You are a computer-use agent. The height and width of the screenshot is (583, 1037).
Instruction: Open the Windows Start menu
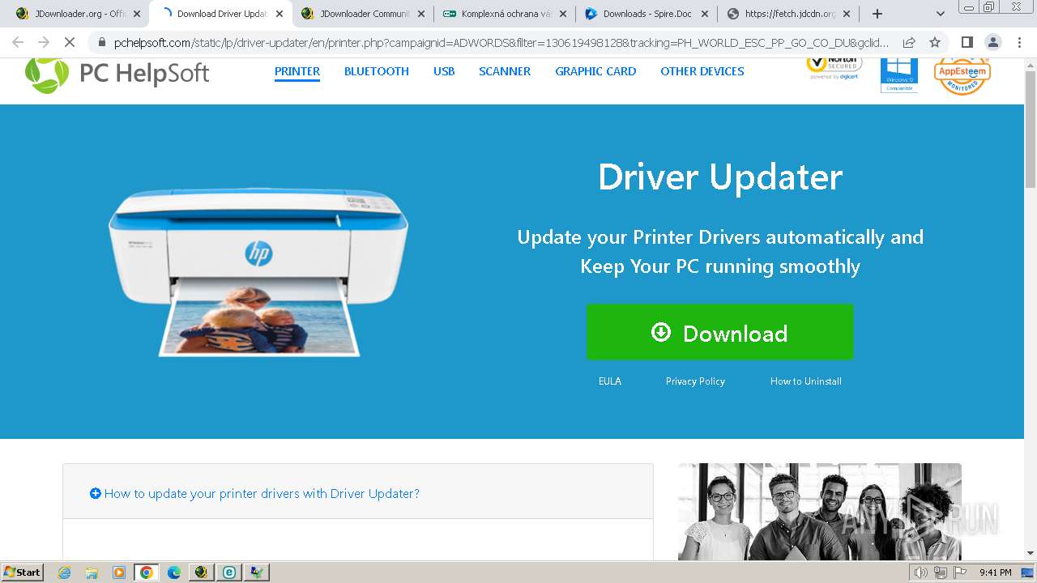tap(22, 572)
